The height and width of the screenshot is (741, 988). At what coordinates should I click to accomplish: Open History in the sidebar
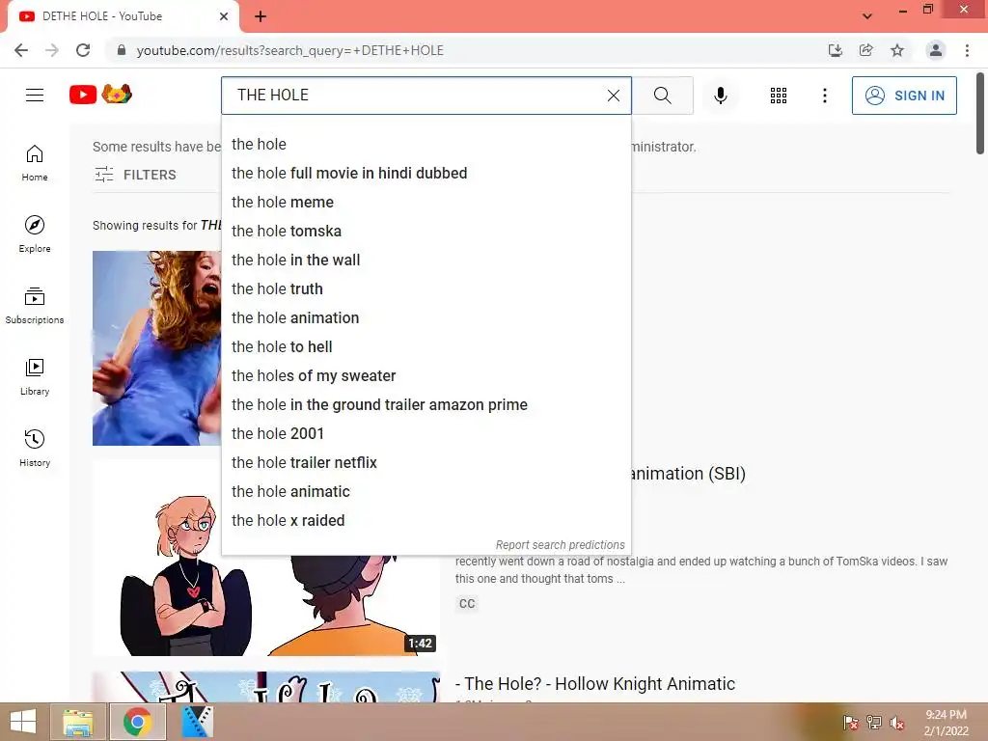[35, 448]
